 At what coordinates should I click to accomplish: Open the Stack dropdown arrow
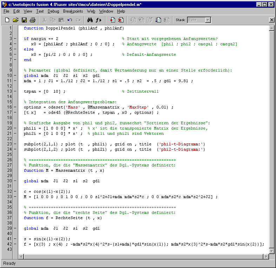(208, 20)
